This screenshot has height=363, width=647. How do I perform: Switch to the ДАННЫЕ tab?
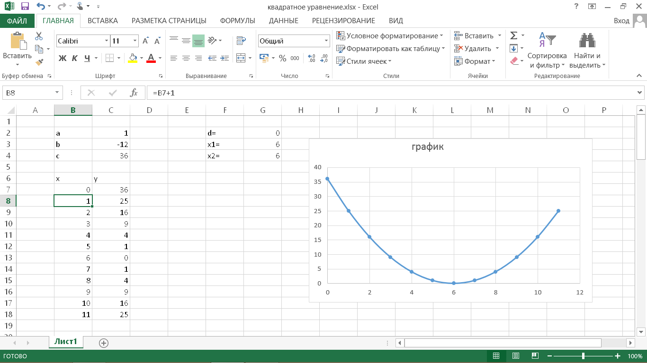[283, 21]
